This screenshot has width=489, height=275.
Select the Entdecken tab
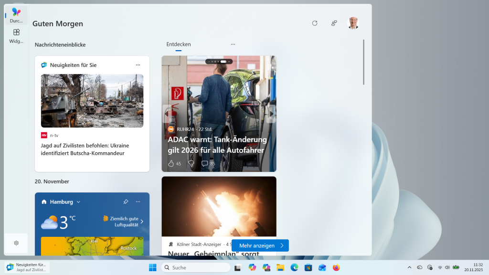point(178,44)
